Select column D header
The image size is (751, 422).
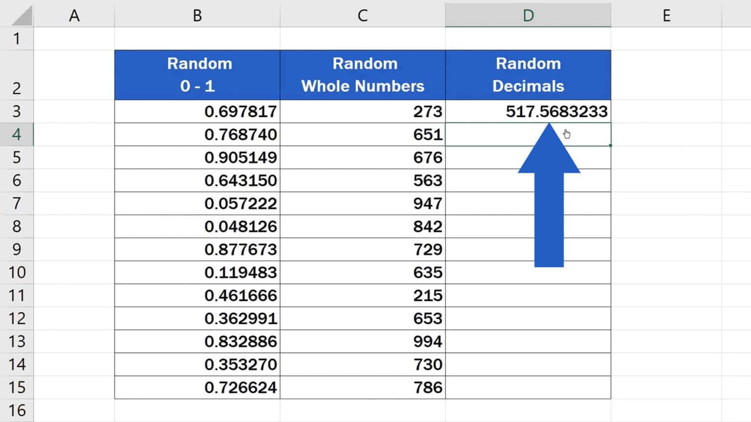528,15
